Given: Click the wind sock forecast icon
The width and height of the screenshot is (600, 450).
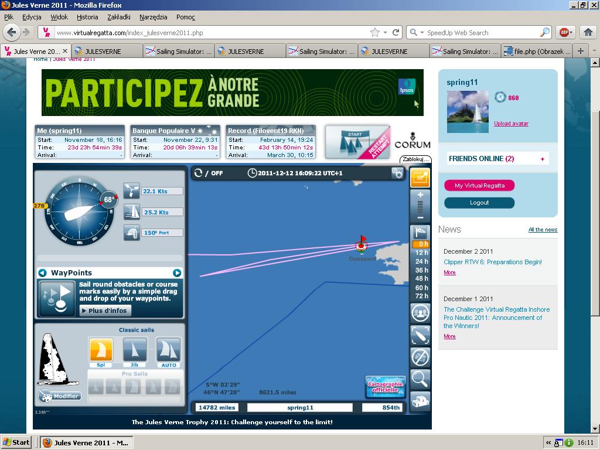Looking at the screenshot, I should click(x=420, y=233).
